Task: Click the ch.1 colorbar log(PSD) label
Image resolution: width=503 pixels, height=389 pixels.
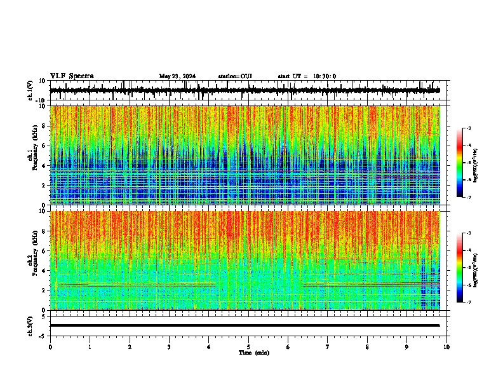Action: [475, 165]
